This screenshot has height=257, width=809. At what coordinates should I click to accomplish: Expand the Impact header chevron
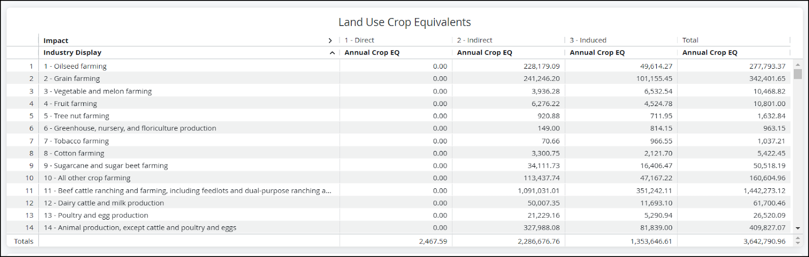pyautogui.click(x=330, y=40)
